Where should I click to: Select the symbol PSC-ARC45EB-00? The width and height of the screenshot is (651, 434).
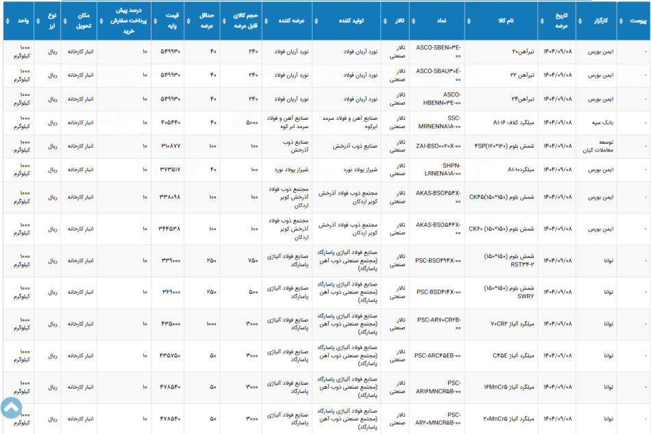[437, 355]
